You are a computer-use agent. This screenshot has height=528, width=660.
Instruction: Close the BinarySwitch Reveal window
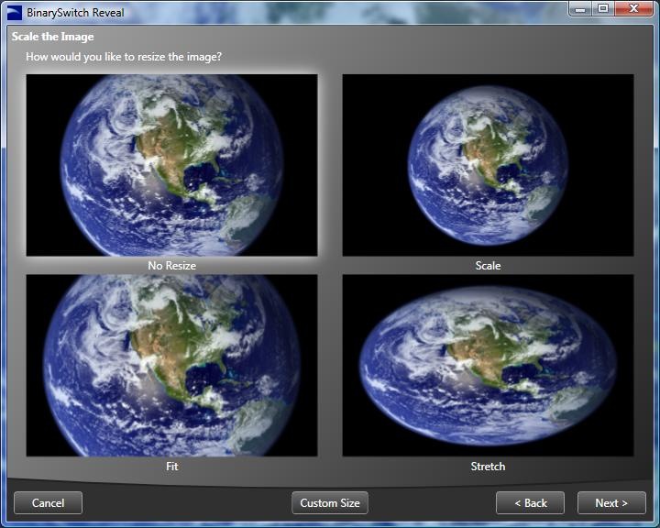633,9
